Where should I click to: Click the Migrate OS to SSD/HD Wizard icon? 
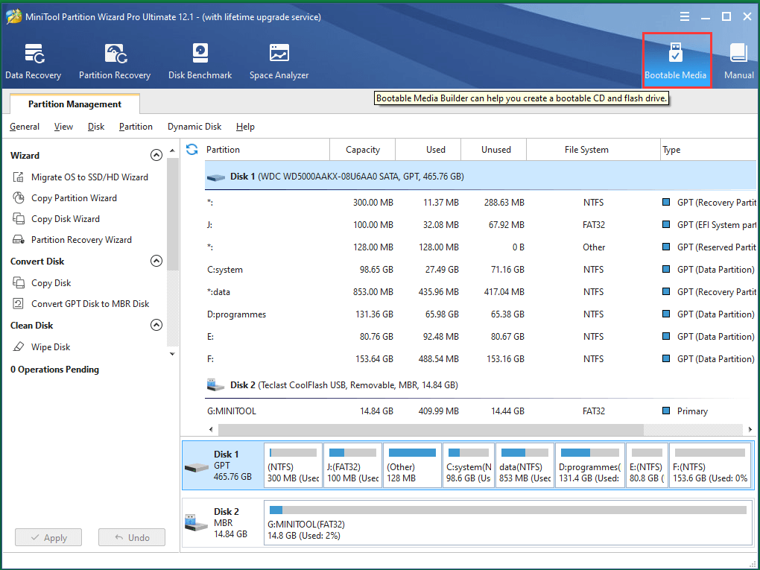[x=18, y=177]
